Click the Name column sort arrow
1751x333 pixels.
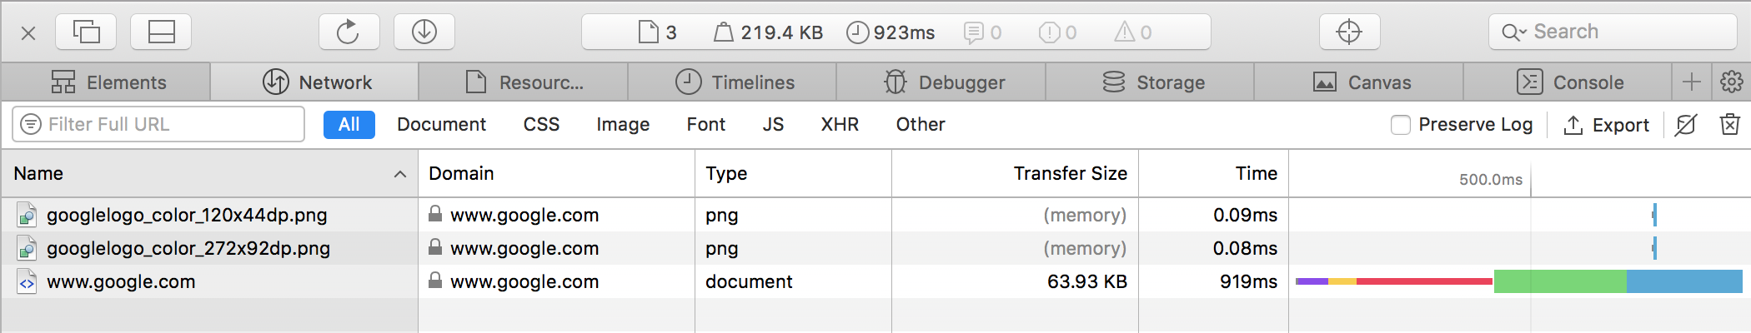[x=400, y=174]
